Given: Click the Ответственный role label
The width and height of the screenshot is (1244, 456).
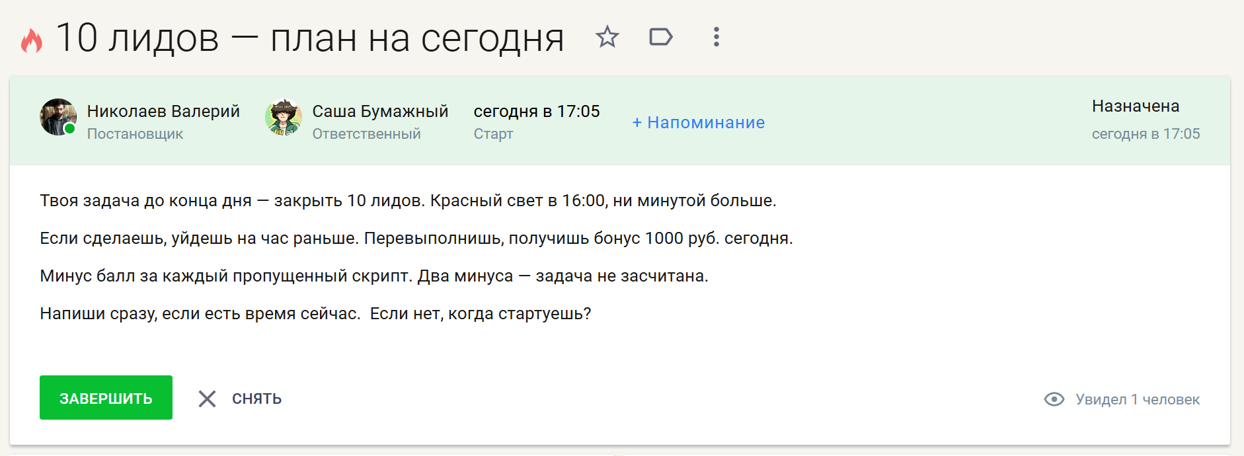Looking at the screenshot, I should pyautogui.click(x=366, y=133).
